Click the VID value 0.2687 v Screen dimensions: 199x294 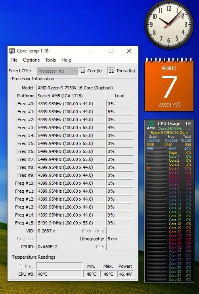pos(50,231)
